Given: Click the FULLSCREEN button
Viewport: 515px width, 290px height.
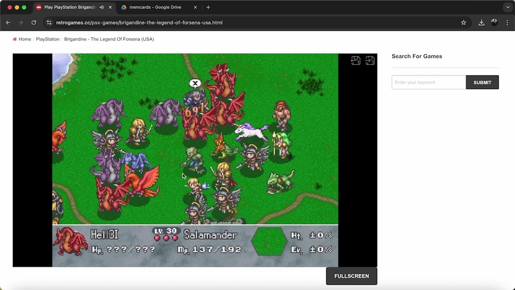Looking at the screenshot, I should coord(352,276).
